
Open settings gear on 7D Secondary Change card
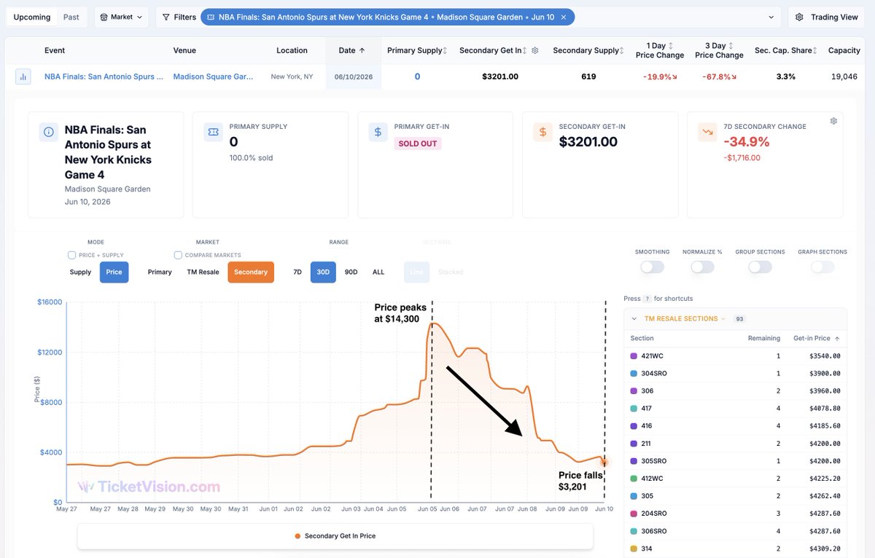(833, 121)
